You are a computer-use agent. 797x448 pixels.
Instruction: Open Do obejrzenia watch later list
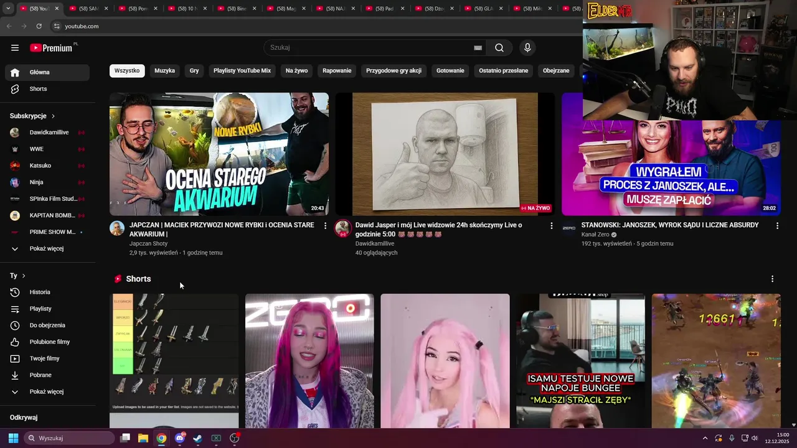click(47, 325)
